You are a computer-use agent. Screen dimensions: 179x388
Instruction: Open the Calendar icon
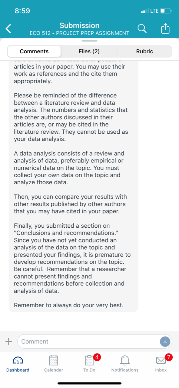click(54, 360)
